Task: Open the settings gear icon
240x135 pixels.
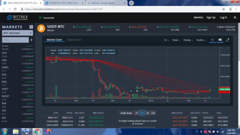Action: click(235, 17)
